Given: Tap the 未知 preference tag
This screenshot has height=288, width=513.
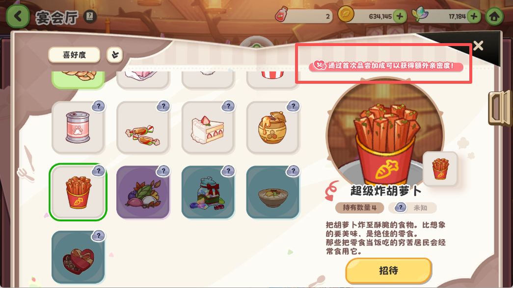Looking at the screenshot, I should pos(413,207).
